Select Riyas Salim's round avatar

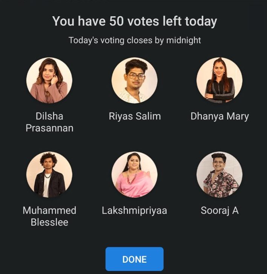tap(135, 80)
